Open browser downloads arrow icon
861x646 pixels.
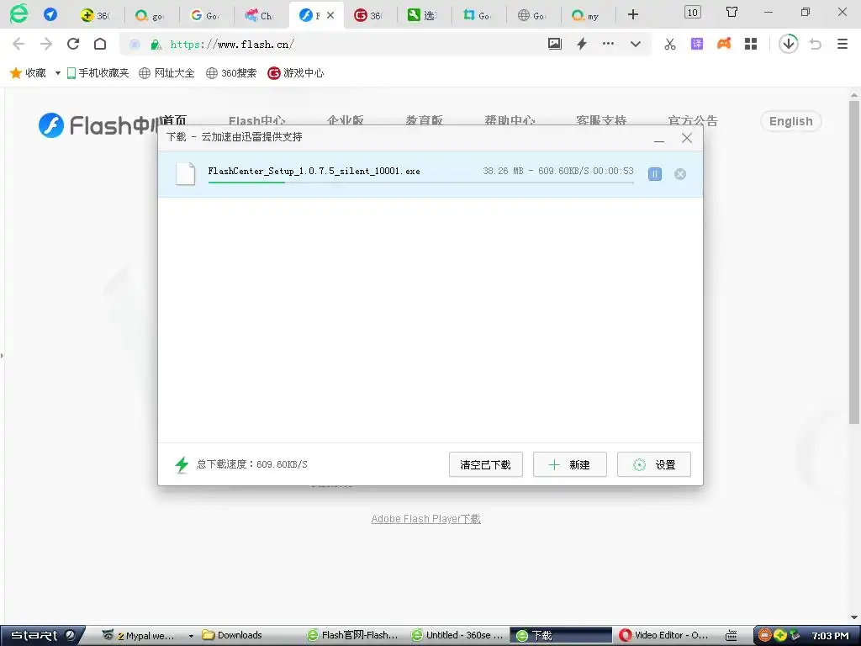(x=789, y=44)
